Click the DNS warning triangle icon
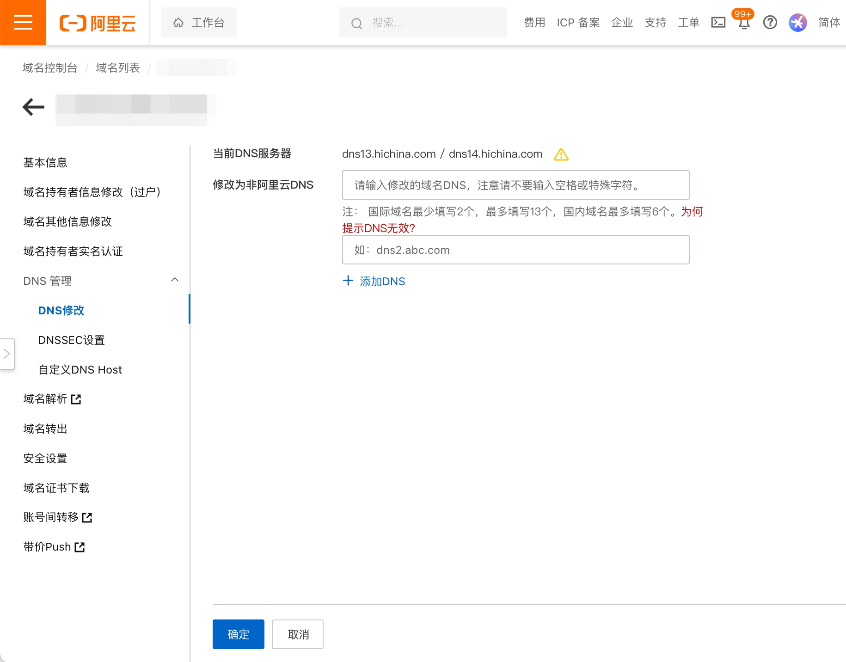 [561, 154]
